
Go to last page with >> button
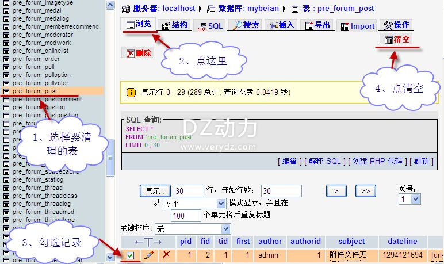point(365,190)
